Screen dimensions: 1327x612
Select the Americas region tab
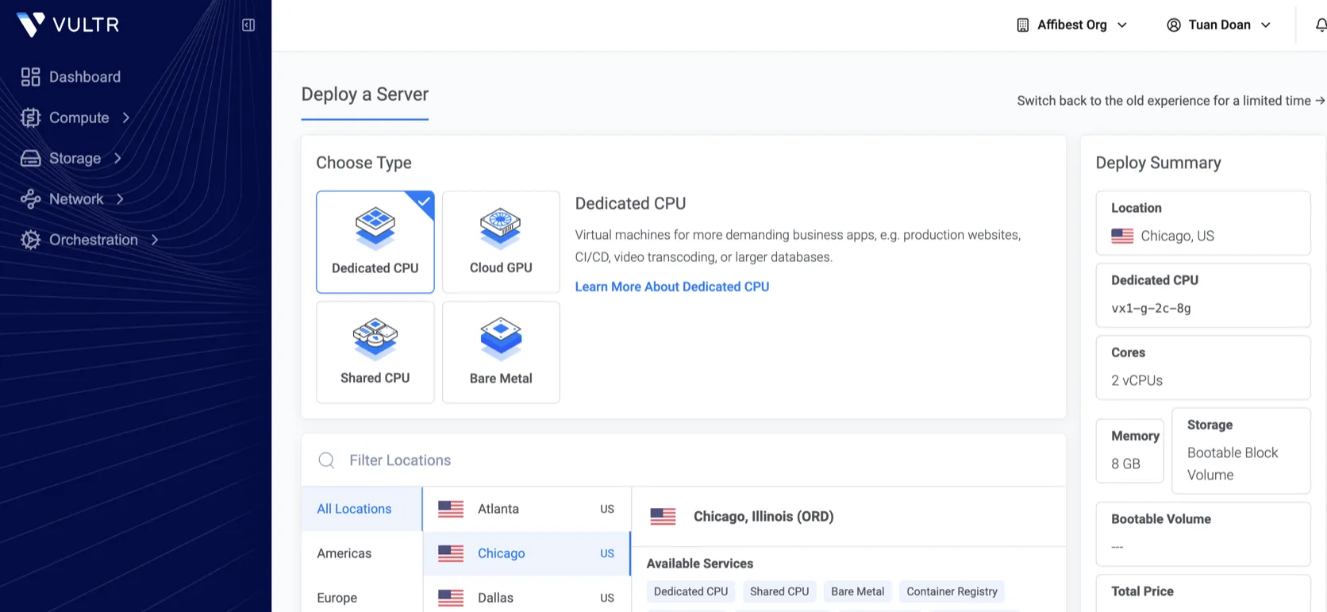point(362,553)
